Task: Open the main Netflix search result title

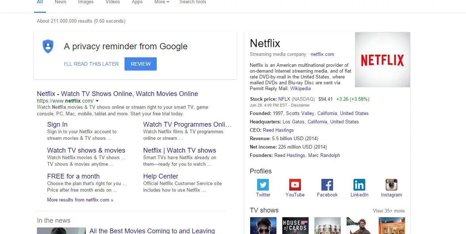Action: click(118, 94)
